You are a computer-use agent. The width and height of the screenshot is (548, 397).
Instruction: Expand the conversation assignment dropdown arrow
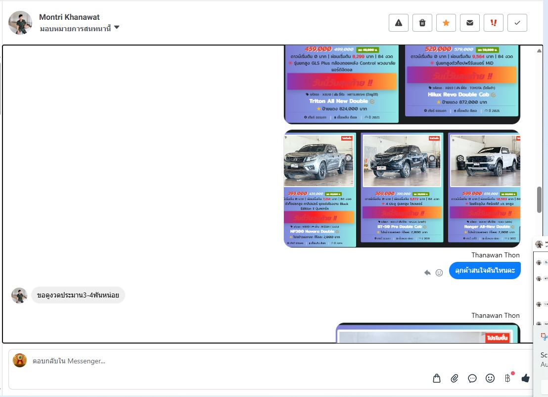tap(117, 27)
